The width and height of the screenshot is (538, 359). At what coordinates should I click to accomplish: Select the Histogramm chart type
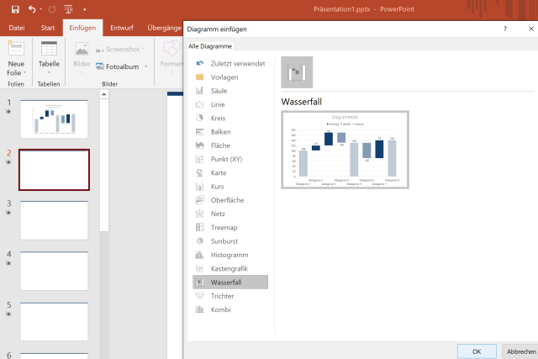pyautogui.click(x=200, y=255)
